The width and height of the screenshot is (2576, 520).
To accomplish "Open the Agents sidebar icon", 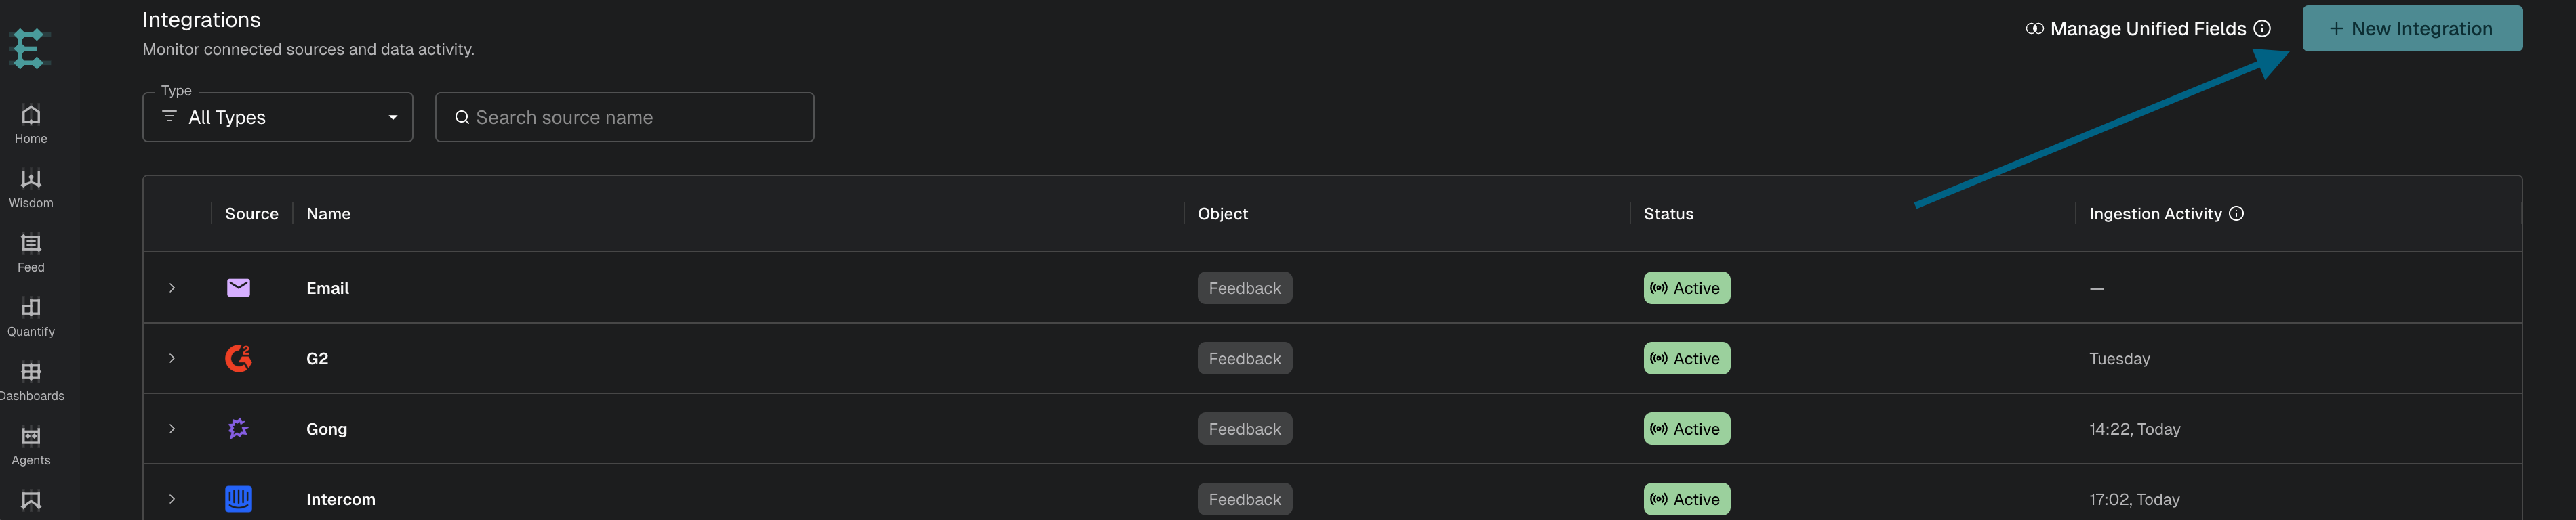I will click(x=31, y=436).
